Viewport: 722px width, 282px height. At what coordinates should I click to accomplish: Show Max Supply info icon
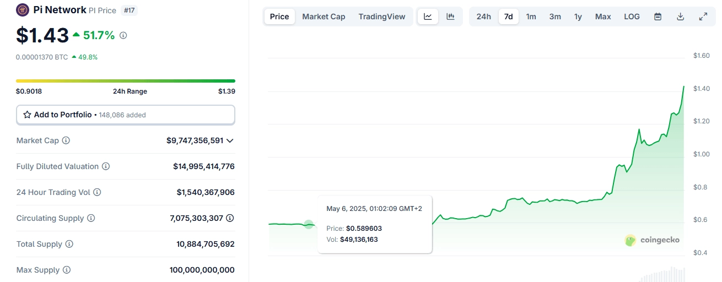[x=67, y=270]
